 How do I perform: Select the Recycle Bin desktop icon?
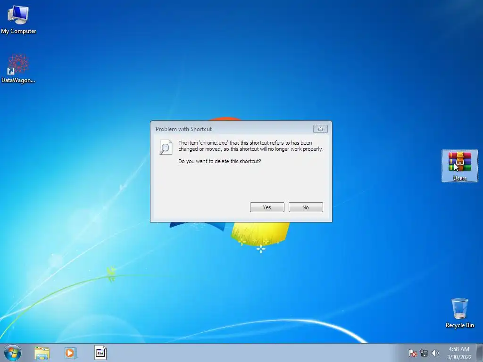tap(459, 313)
